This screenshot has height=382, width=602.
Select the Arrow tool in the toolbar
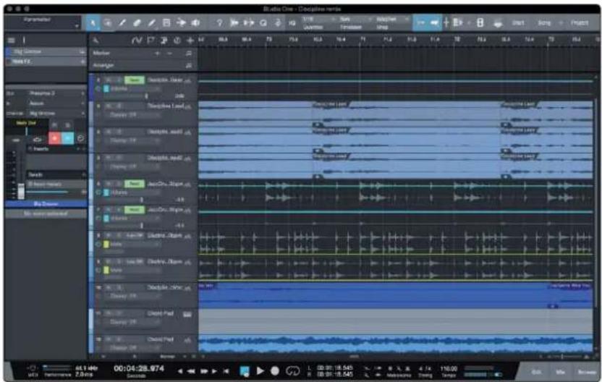[x=93, y=23]
